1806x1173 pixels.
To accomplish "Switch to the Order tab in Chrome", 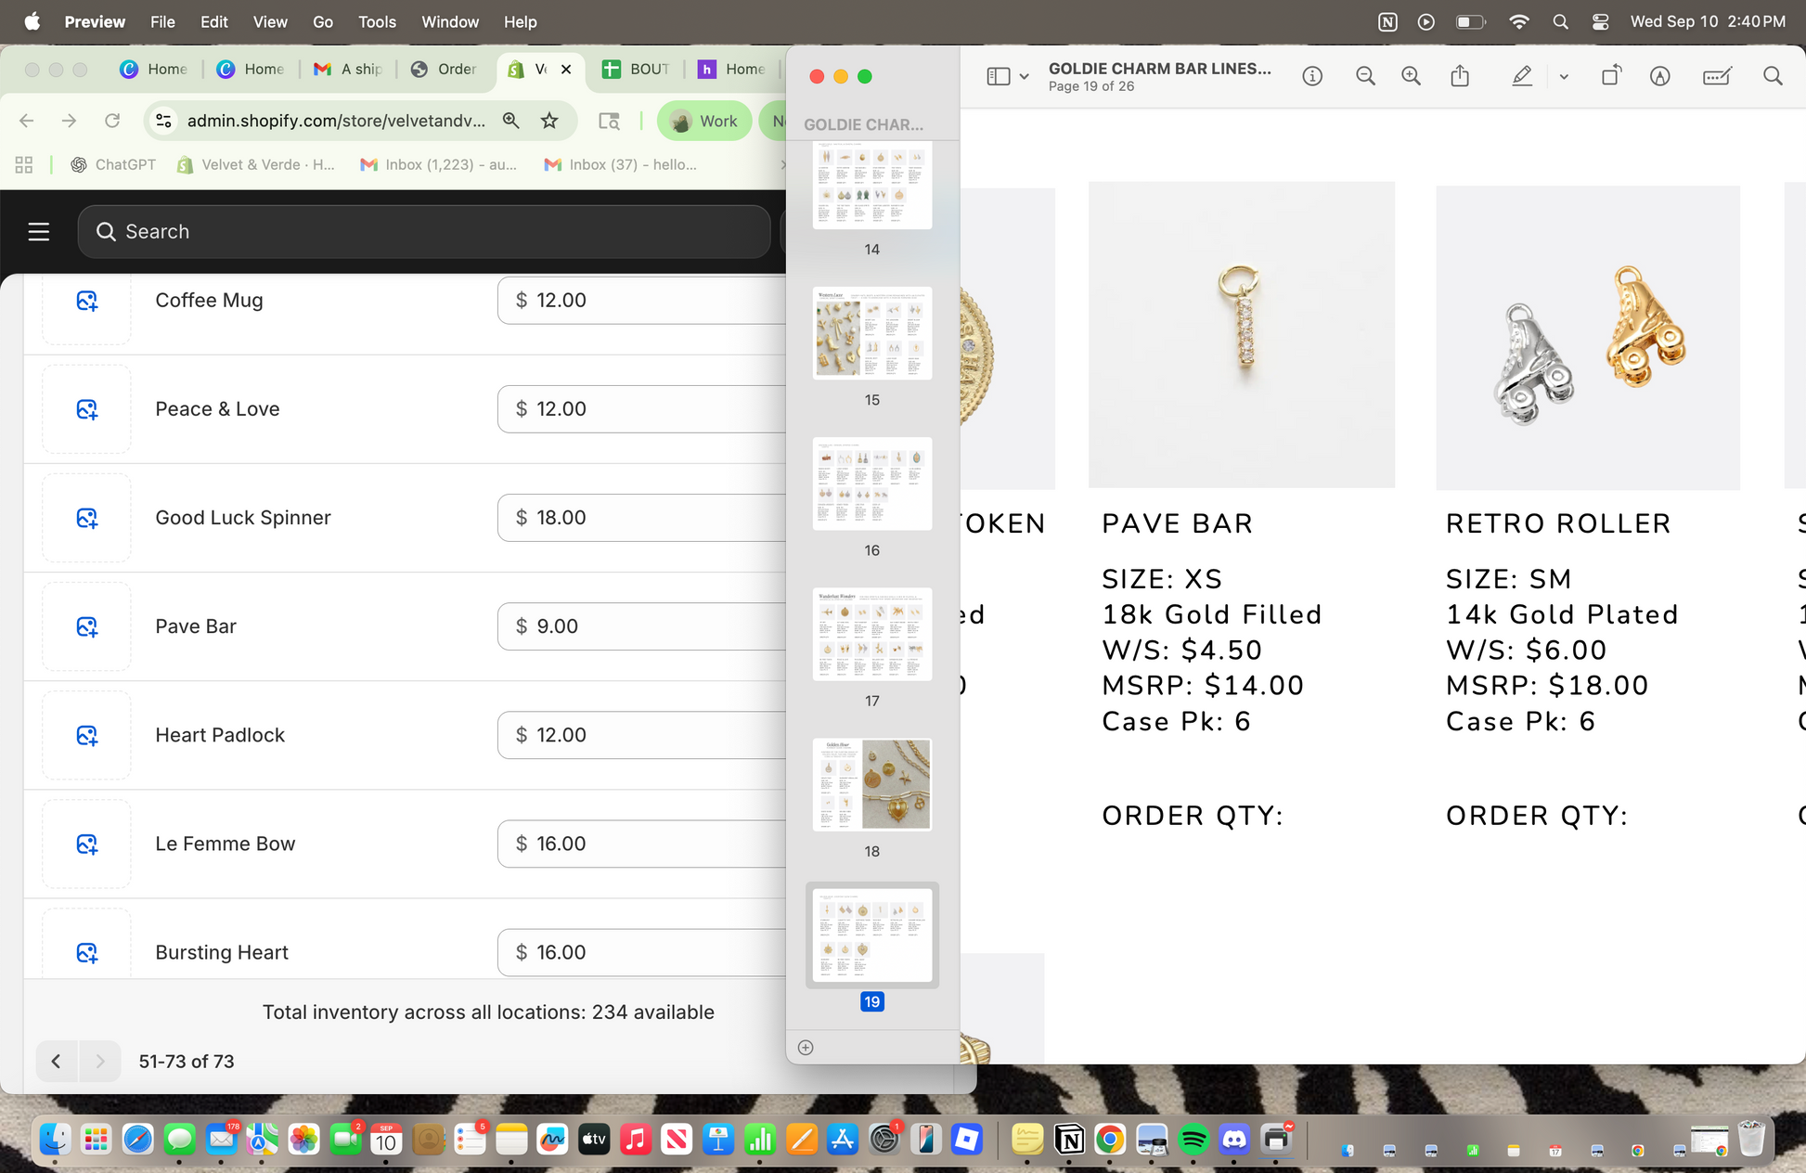I will pyautogui.click(x=444, y=70).
